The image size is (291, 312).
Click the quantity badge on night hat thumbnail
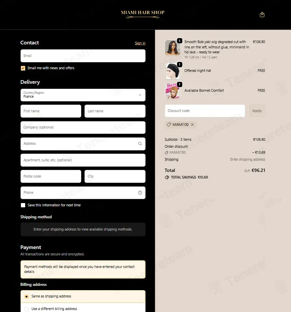click(x=179, y=65)
